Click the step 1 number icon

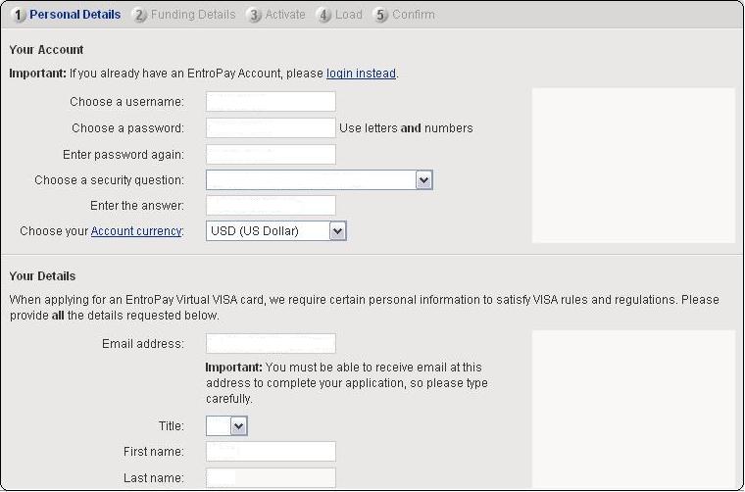pyautogui.click(x=18, y=16)
